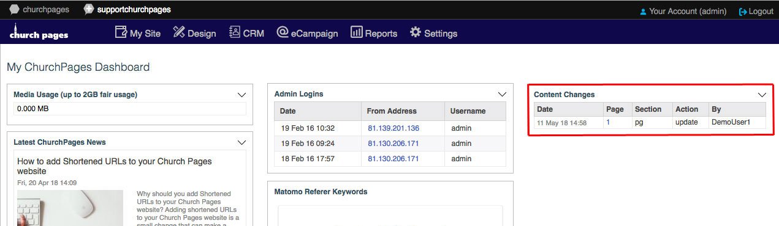The width and height of the screenshot is (779, 226).
Task: Click the Your Account person icon
Action: (x=643, y=12)
